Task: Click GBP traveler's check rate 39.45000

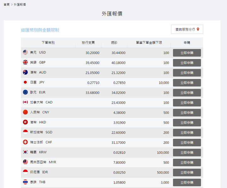Action: click(x=92, y=63)
